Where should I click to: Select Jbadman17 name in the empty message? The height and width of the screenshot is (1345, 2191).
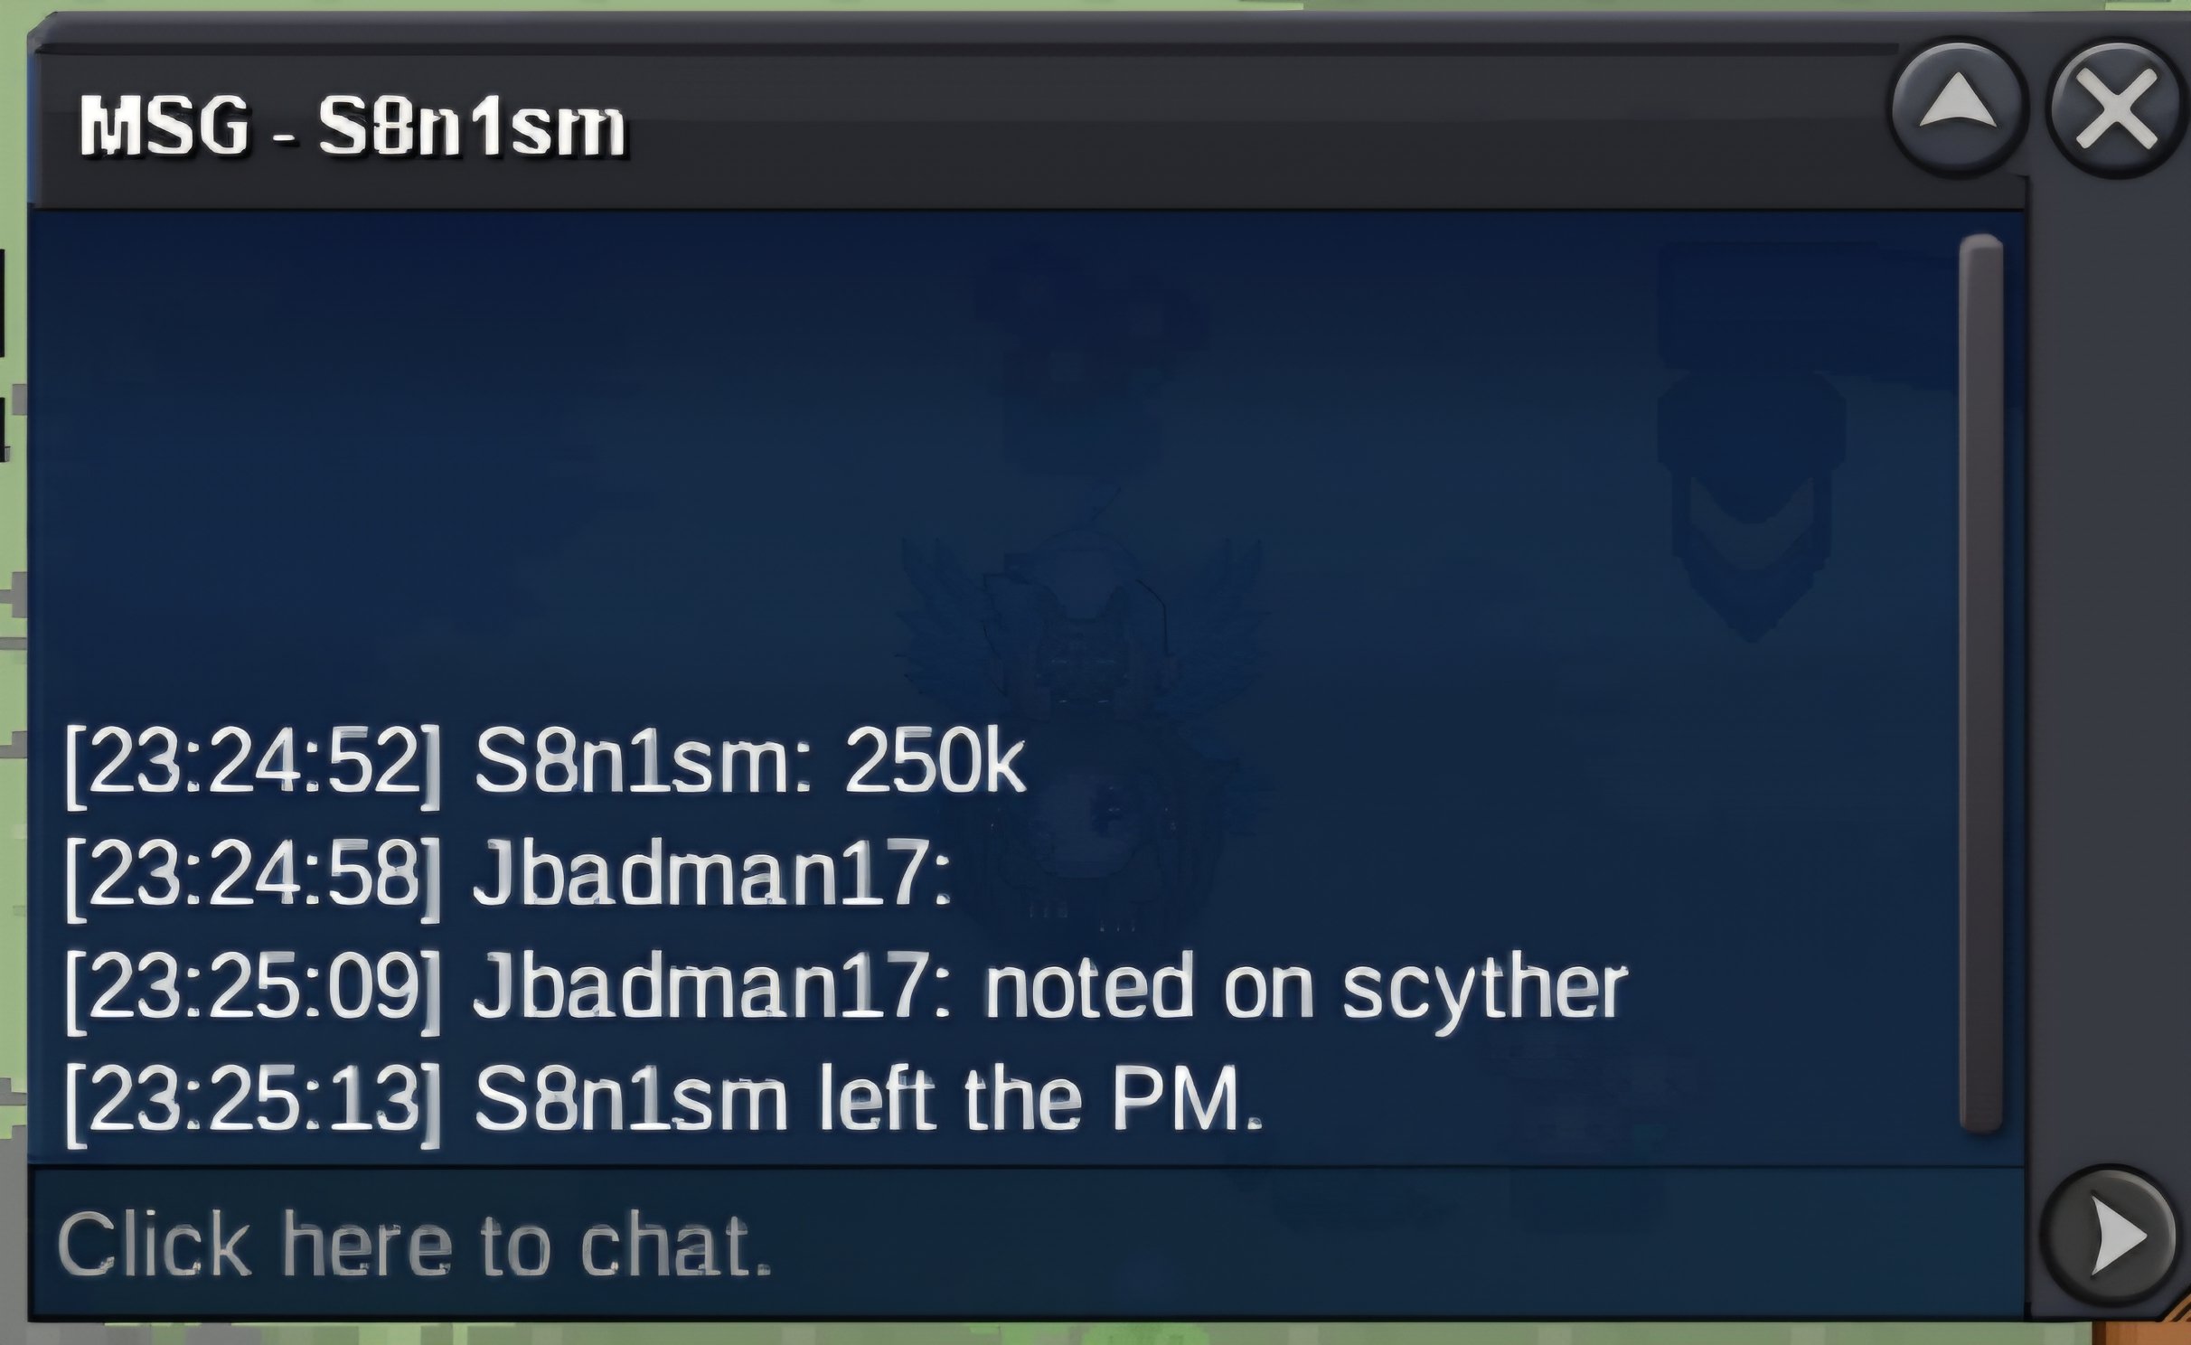click(x=701, y=873)
